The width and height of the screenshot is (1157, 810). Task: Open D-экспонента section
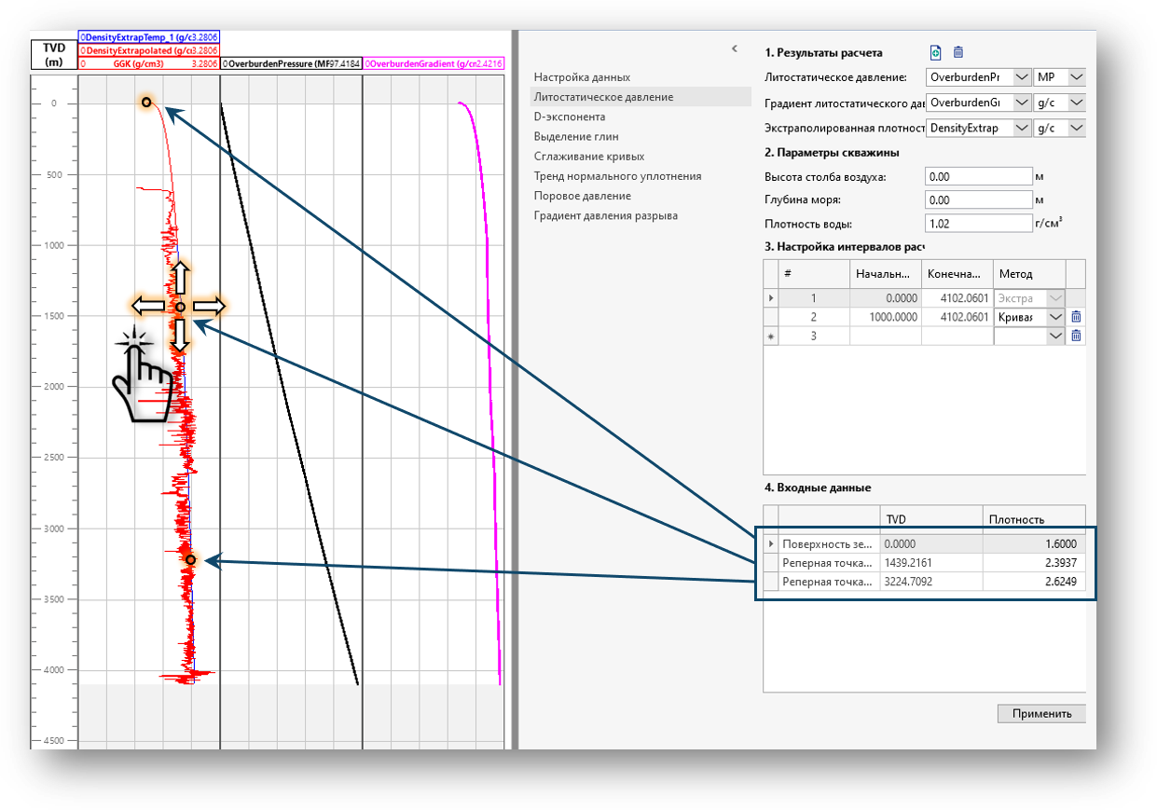(x=569, y=117)
